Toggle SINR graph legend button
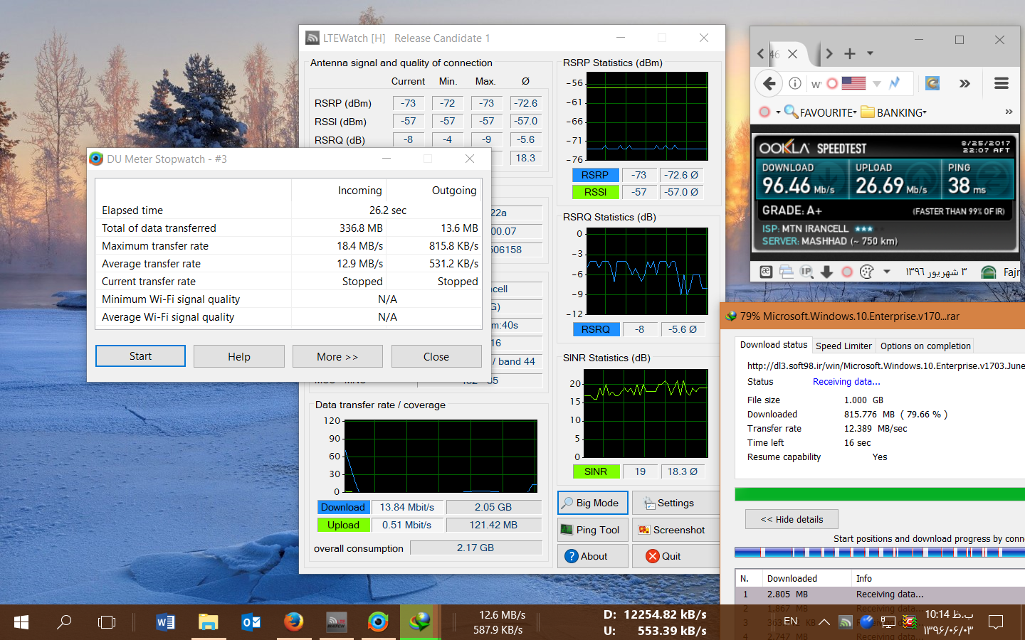1025x640 pixels. (595, 471)
